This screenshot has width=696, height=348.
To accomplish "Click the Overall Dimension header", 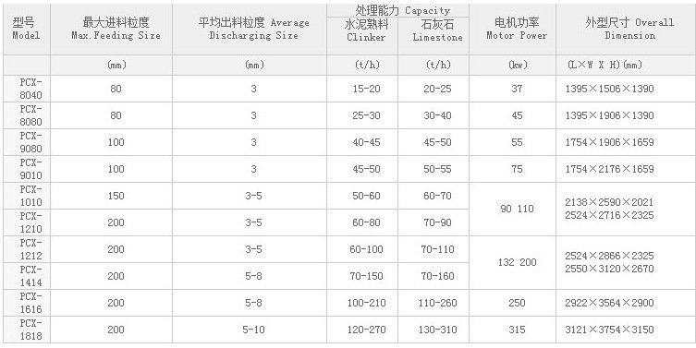I will coord(626,30).
